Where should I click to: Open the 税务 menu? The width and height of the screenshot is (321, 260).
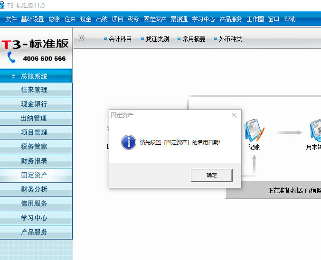point(133,19)
